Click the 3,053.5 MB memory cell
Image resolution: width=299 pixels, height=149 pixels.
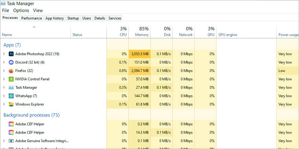point(140,54)
